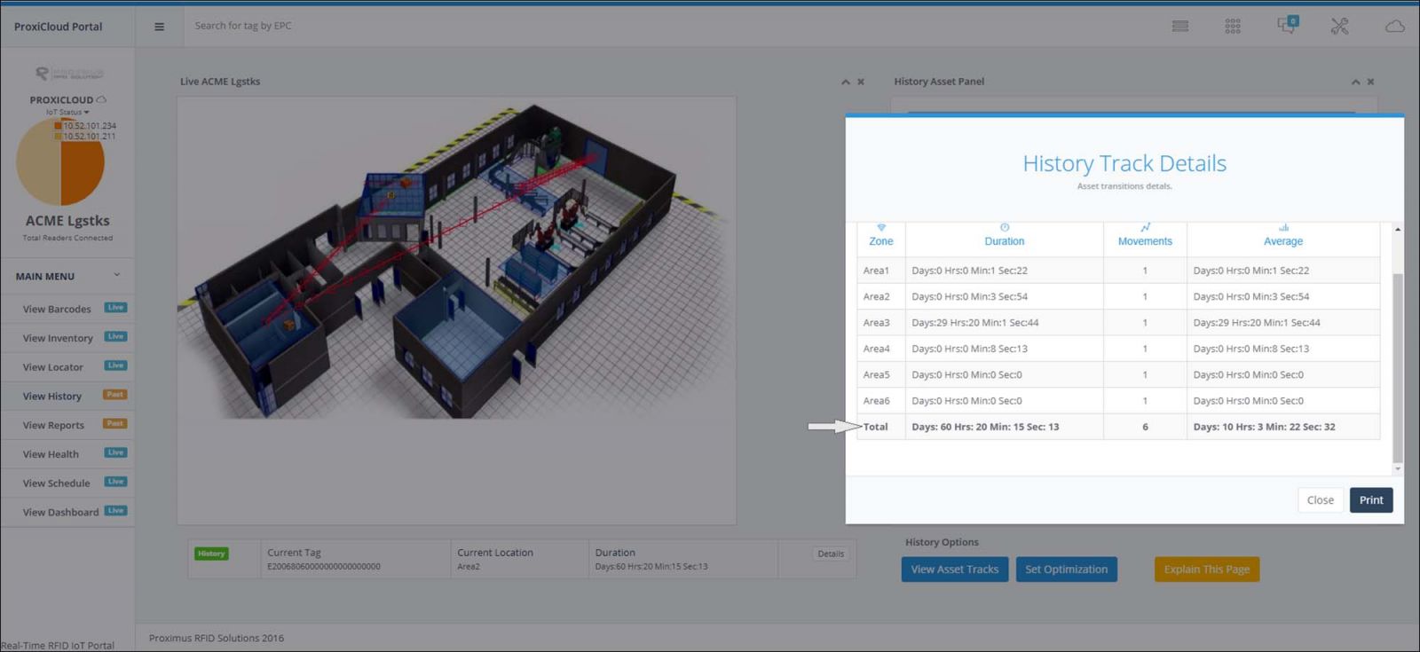The width and height of the screenshot is (1420, 652).
Task: Collapse the Live ACME Lgstks panel
Action: coord(845,82)
